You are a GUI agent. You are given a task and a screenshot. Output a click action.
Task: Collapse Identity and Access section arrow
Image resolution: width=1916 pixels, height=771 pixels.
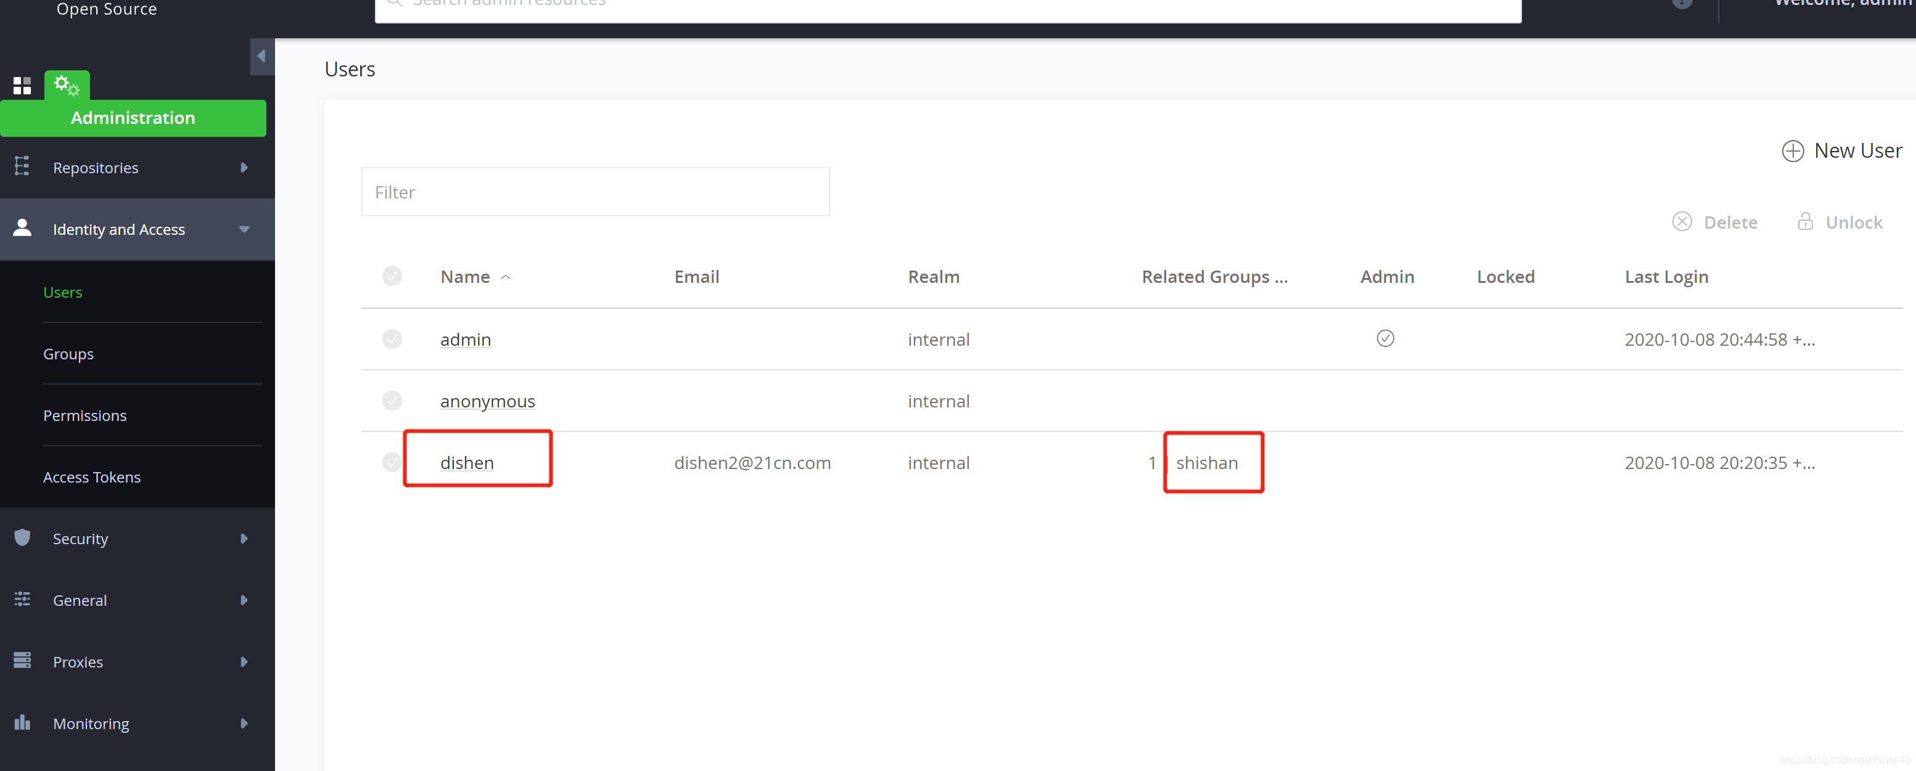coord(244,230)
